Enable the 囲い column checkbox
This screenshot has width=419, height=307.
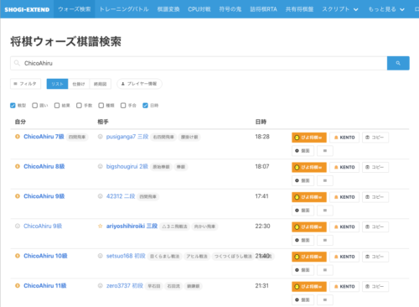(x=34, y=106)
